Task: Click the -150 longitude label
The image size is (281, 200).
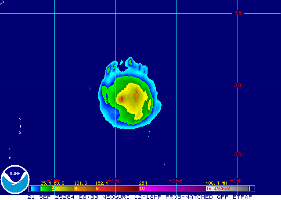Action: click(114, 181)
